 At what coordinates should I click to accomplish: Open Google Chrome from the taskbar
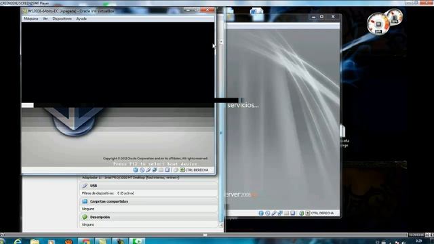pos(86,241)
